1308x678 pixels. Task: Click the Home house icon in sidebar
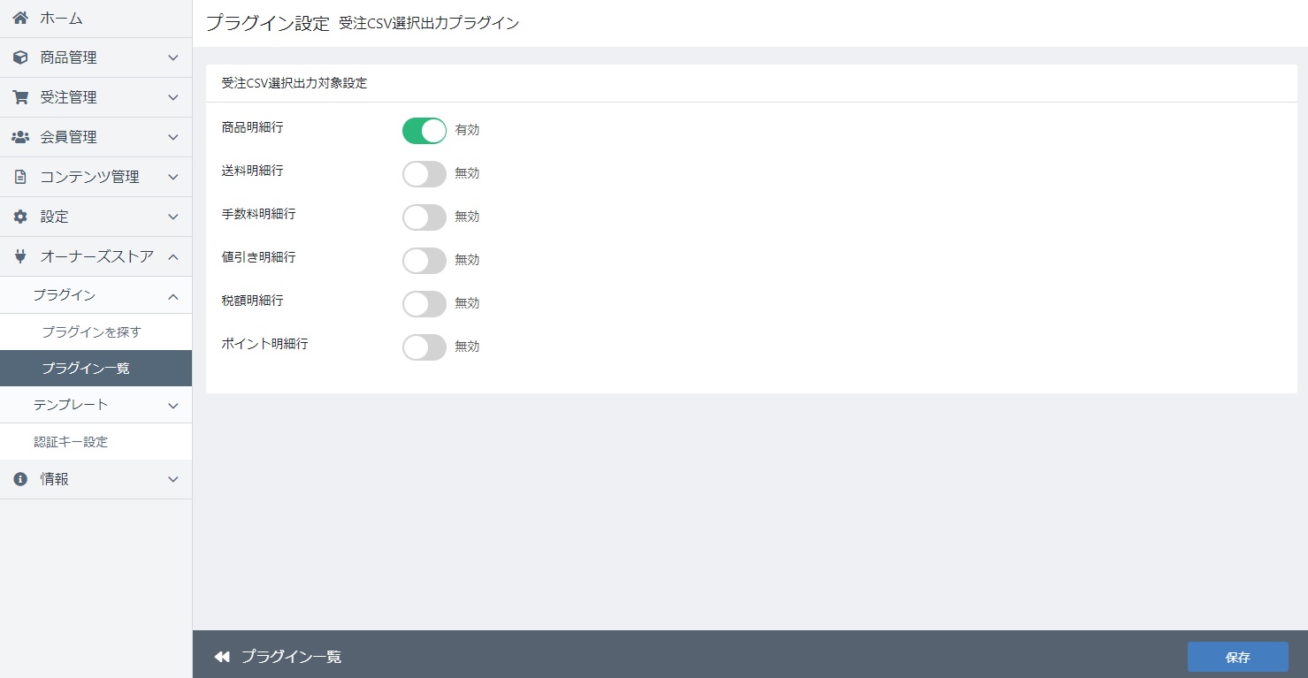(20, 18)
